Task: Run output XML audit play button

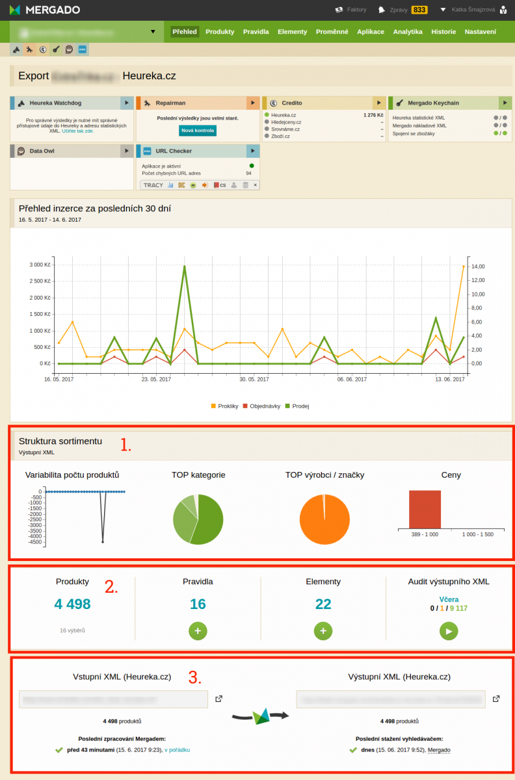Action: point(449,631)
